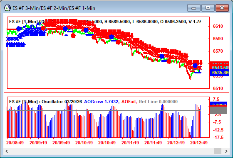The height and width of the screenshot is (158, 233).
Task: Click the 20/09:49 time axis label
Action: (x=61, y=143)
